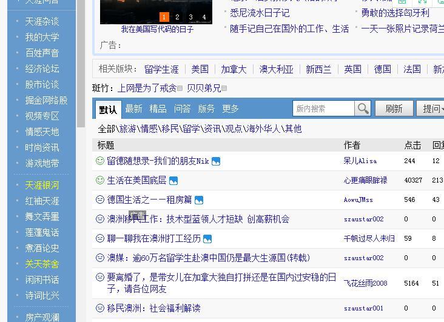Open related board 澳大利亚
This screenshot has width=444, height=322.
click(x=276, y=69)
